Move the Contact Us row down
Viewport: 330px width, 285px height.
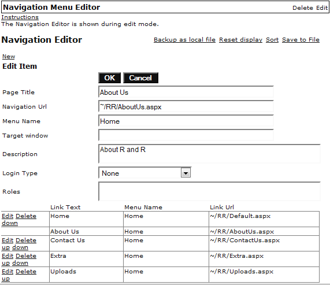coord(20,247)
